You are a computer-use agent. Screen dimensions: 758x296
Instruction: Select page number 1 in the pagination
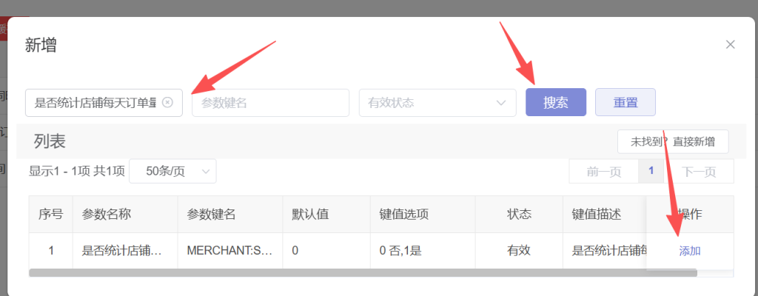[x=651, y=171]
